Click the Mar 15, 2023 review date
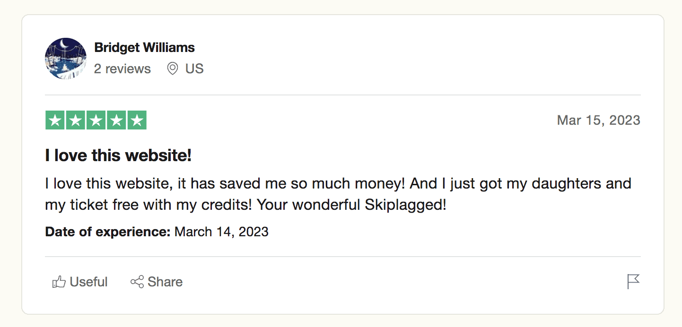The width and height of the screenshot is (682, 327). [x=598, y=120]
